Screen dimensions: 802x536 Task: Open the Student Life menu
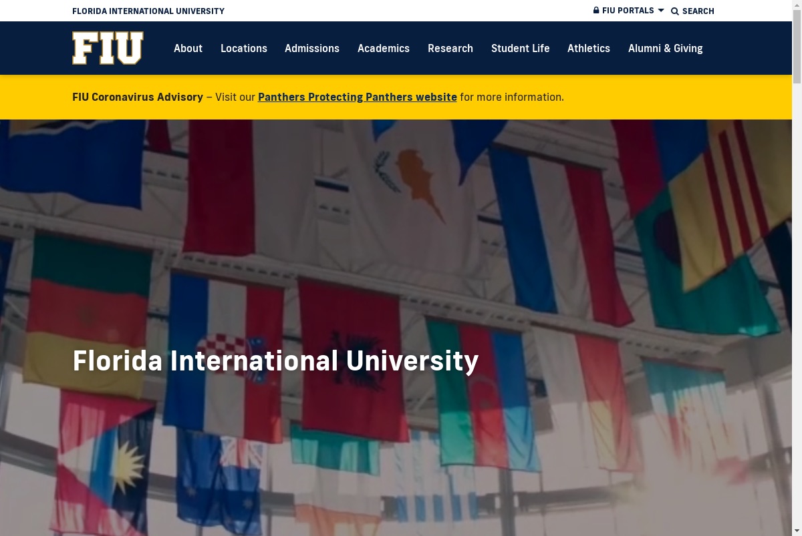[521, 49]
